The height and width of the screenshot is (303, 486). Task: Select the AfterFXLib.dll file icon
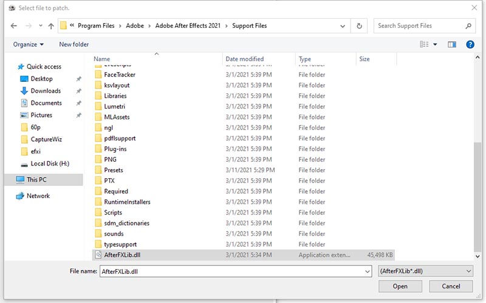coord(98,255)
